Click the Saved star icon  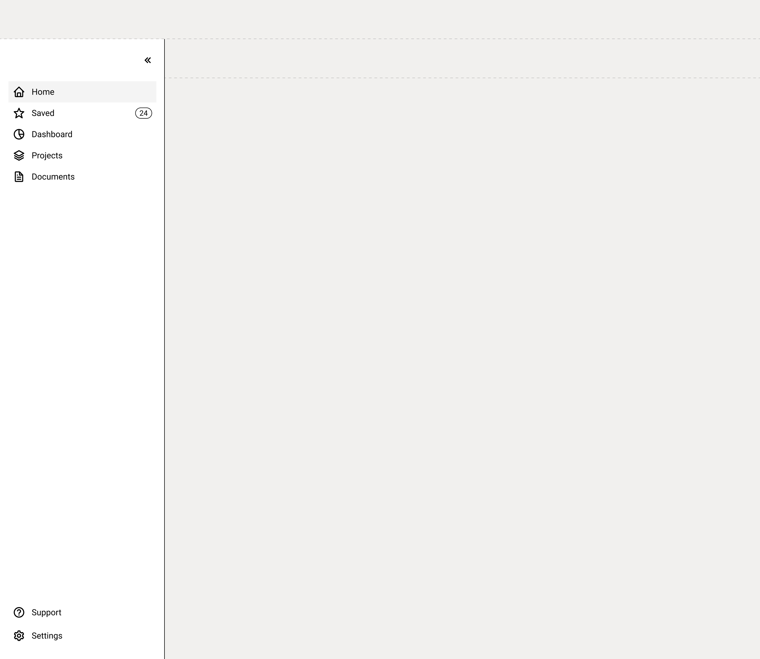(x=19, y=113)
